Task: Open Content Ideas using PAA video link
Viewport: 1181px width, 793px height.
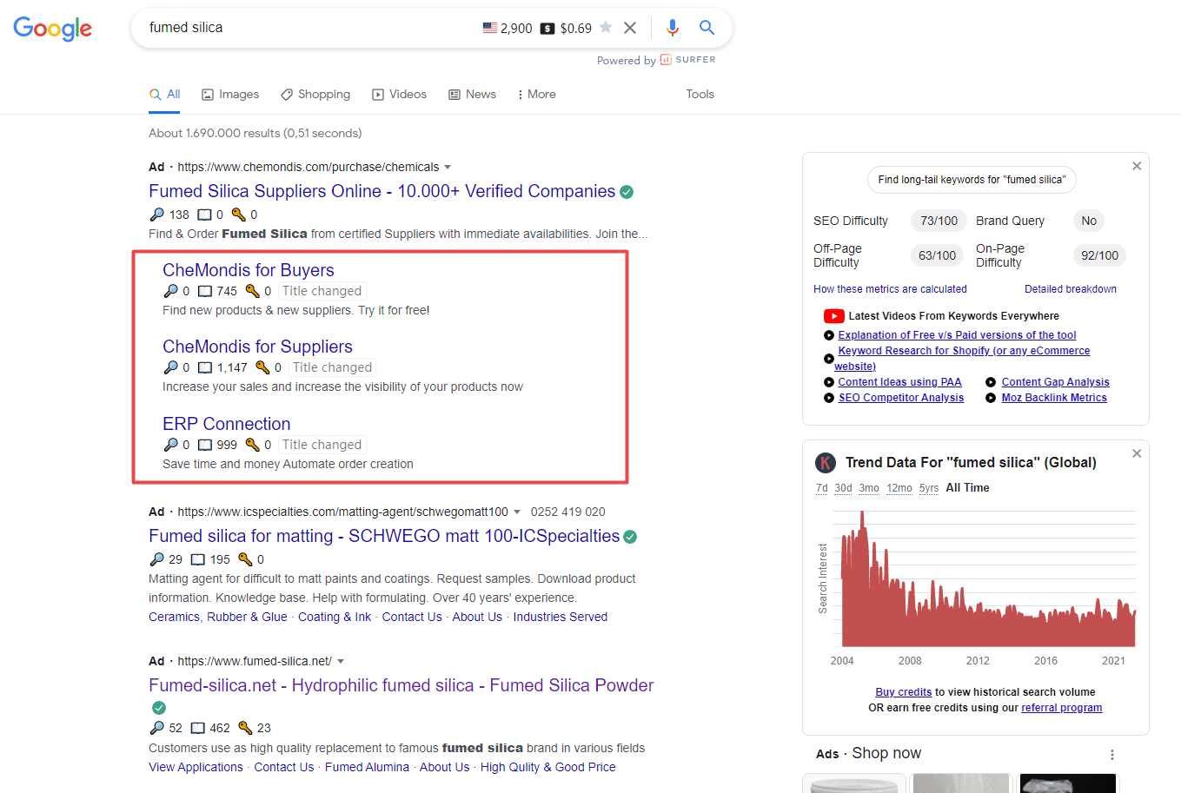Action: [899, 382]
